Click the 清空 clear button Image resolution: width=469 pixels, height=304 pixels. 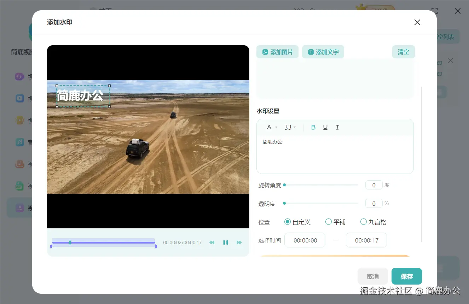(404, 52)
